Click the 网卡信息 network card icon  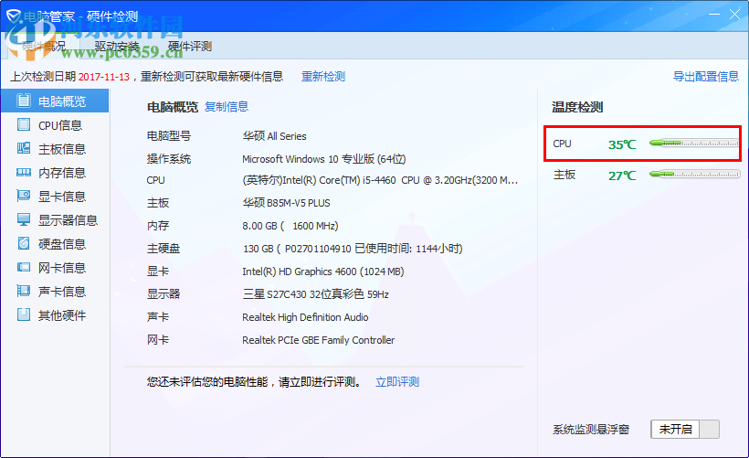point(24,267)
